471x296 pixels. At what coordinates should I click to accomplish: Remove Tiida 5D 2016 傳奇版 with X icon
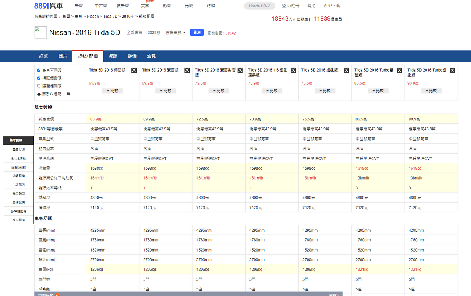pyautogui.click(x=134, y=70)
